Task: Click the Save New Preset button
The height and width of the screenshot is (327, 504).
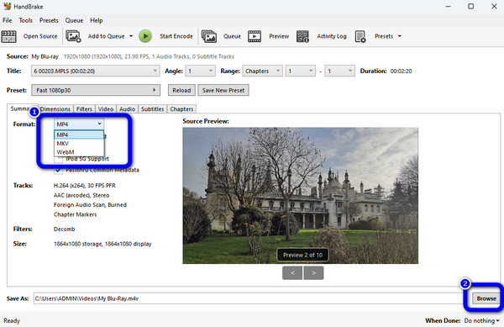Action: click(x=223, y=90)
